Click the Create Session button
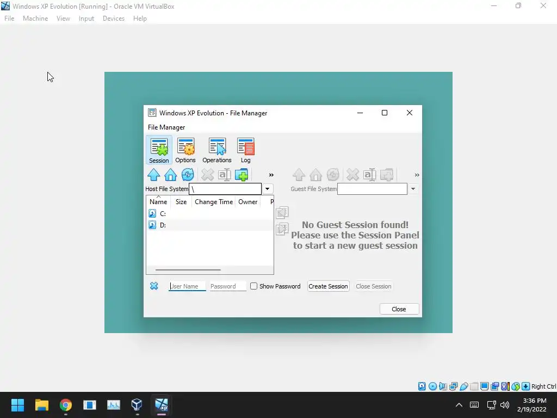The width and height of the screenshot is (557, 418). point(328,286)
